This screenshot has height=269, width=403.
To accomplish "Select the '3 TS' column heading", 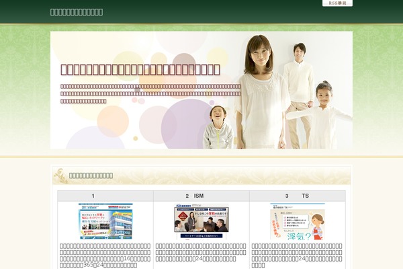I will (x=298, y=196).
